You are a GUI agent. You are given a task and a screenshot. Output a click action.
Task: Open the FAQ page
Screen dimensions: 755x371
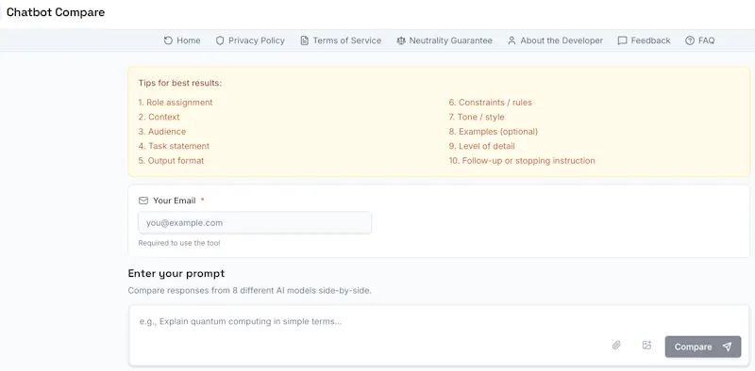(x=699, y=40)
